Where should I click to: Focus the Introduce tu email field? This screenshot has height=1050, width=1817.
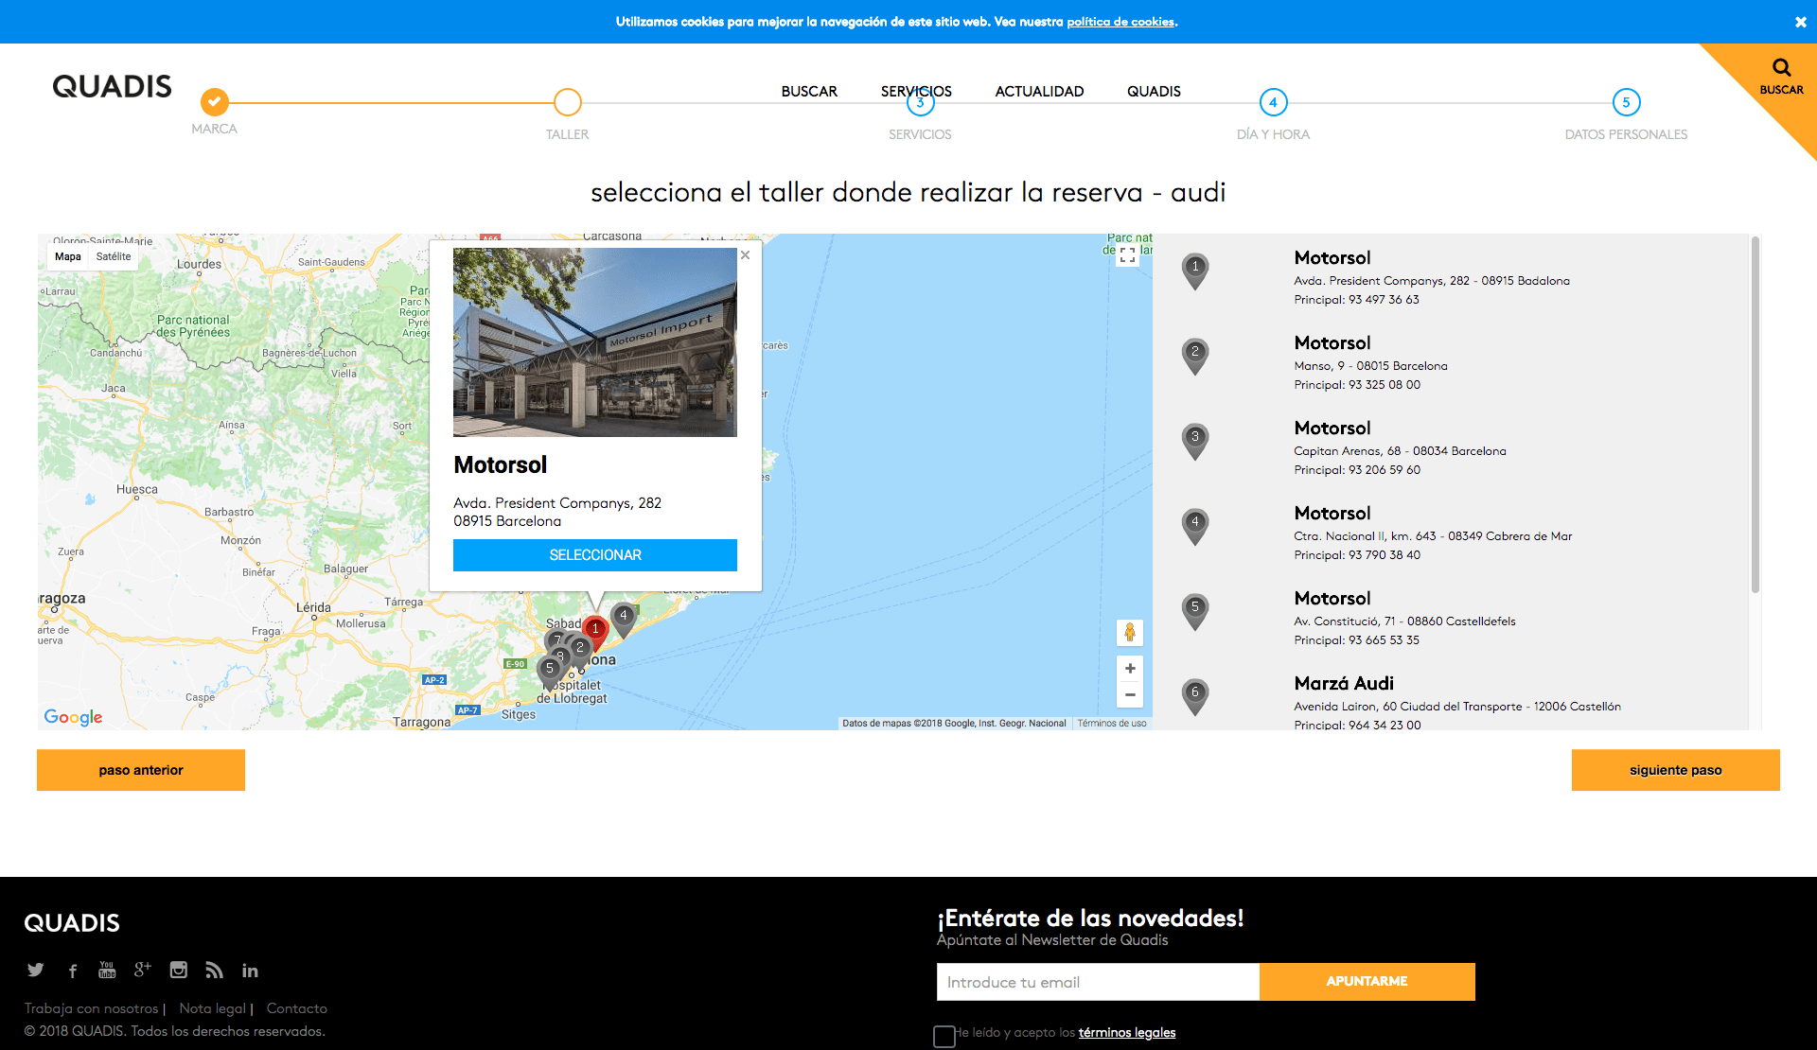1098,982
